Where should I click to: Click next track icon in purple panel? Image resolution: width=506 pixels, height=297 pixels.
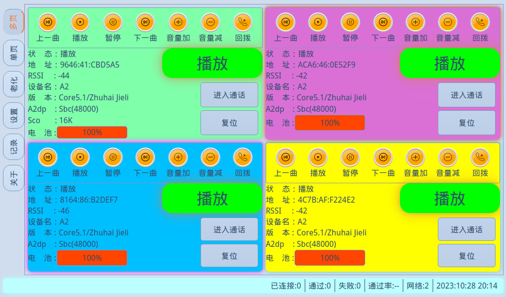point(383,22)
